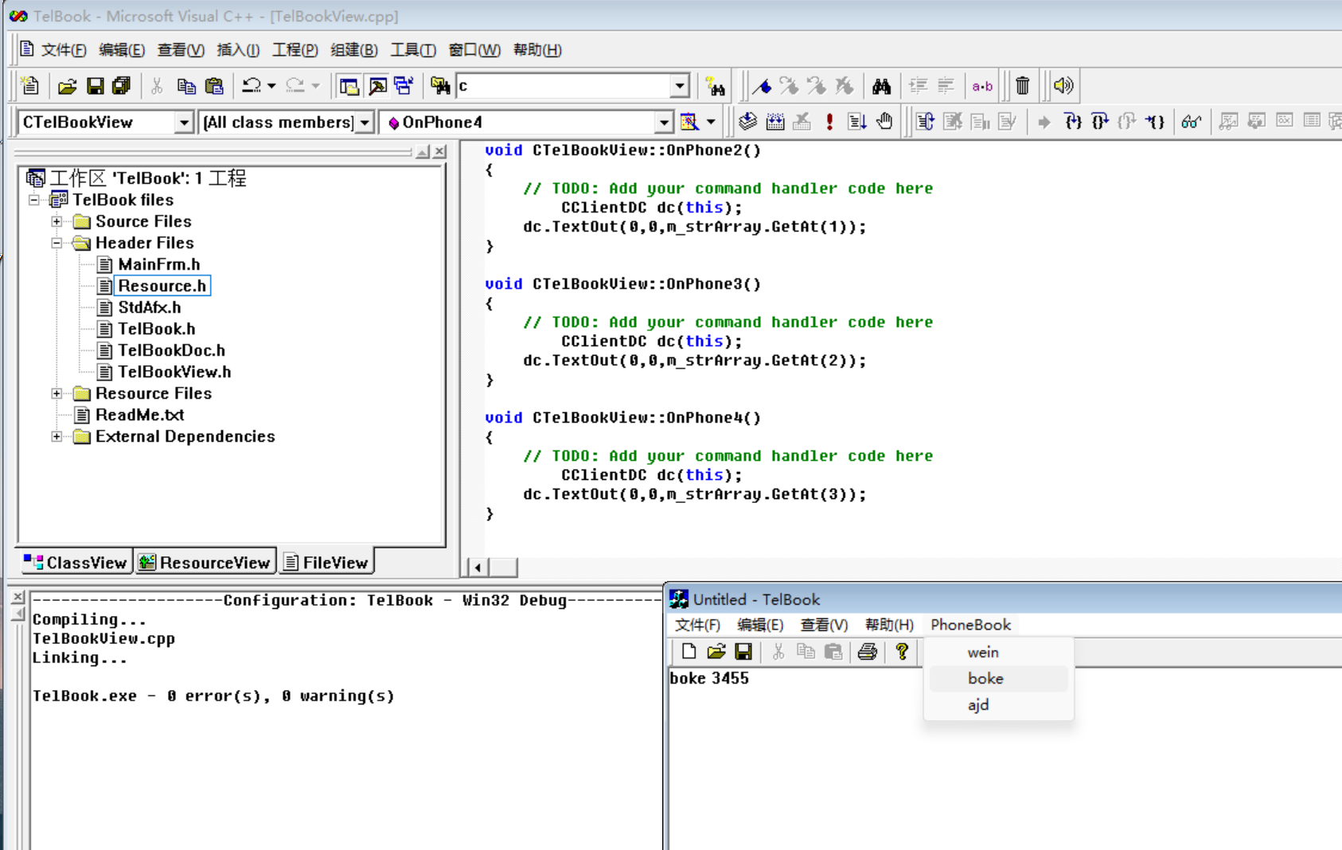
Task: Click the Window List icon
Action: pyautogui.click(x=404, y=86)
